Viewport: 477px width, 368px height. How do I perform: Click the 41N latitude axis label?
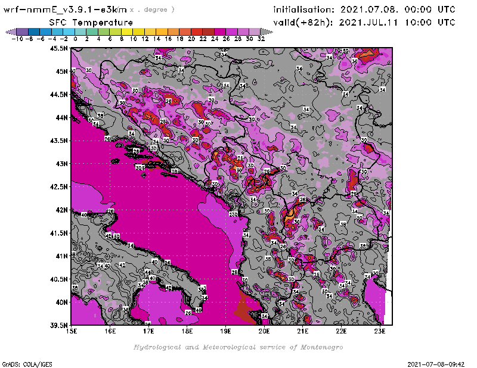coord(61,256)
